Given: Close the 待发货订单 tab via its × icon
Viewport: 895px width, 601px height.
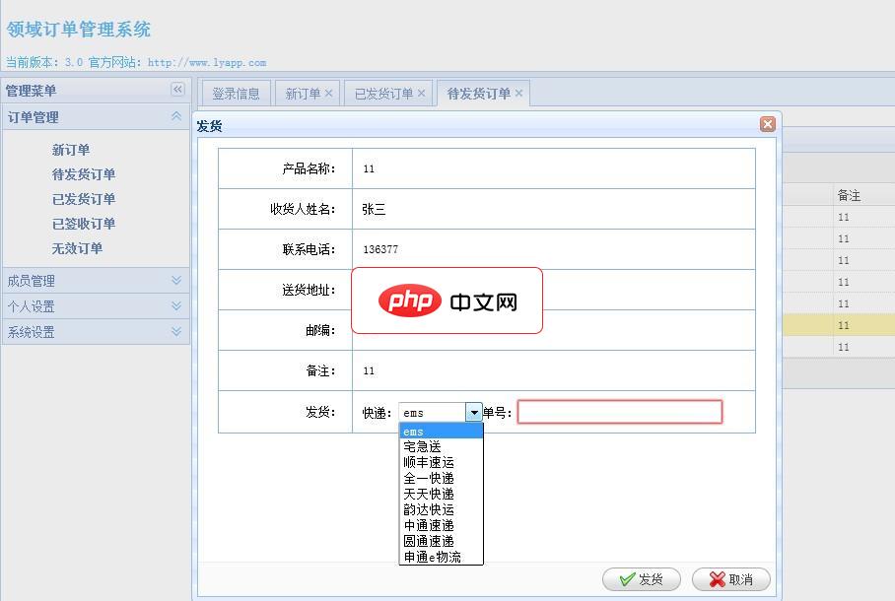Looking at the screenshot, I should pyautogui.click(x=519, y=92).
